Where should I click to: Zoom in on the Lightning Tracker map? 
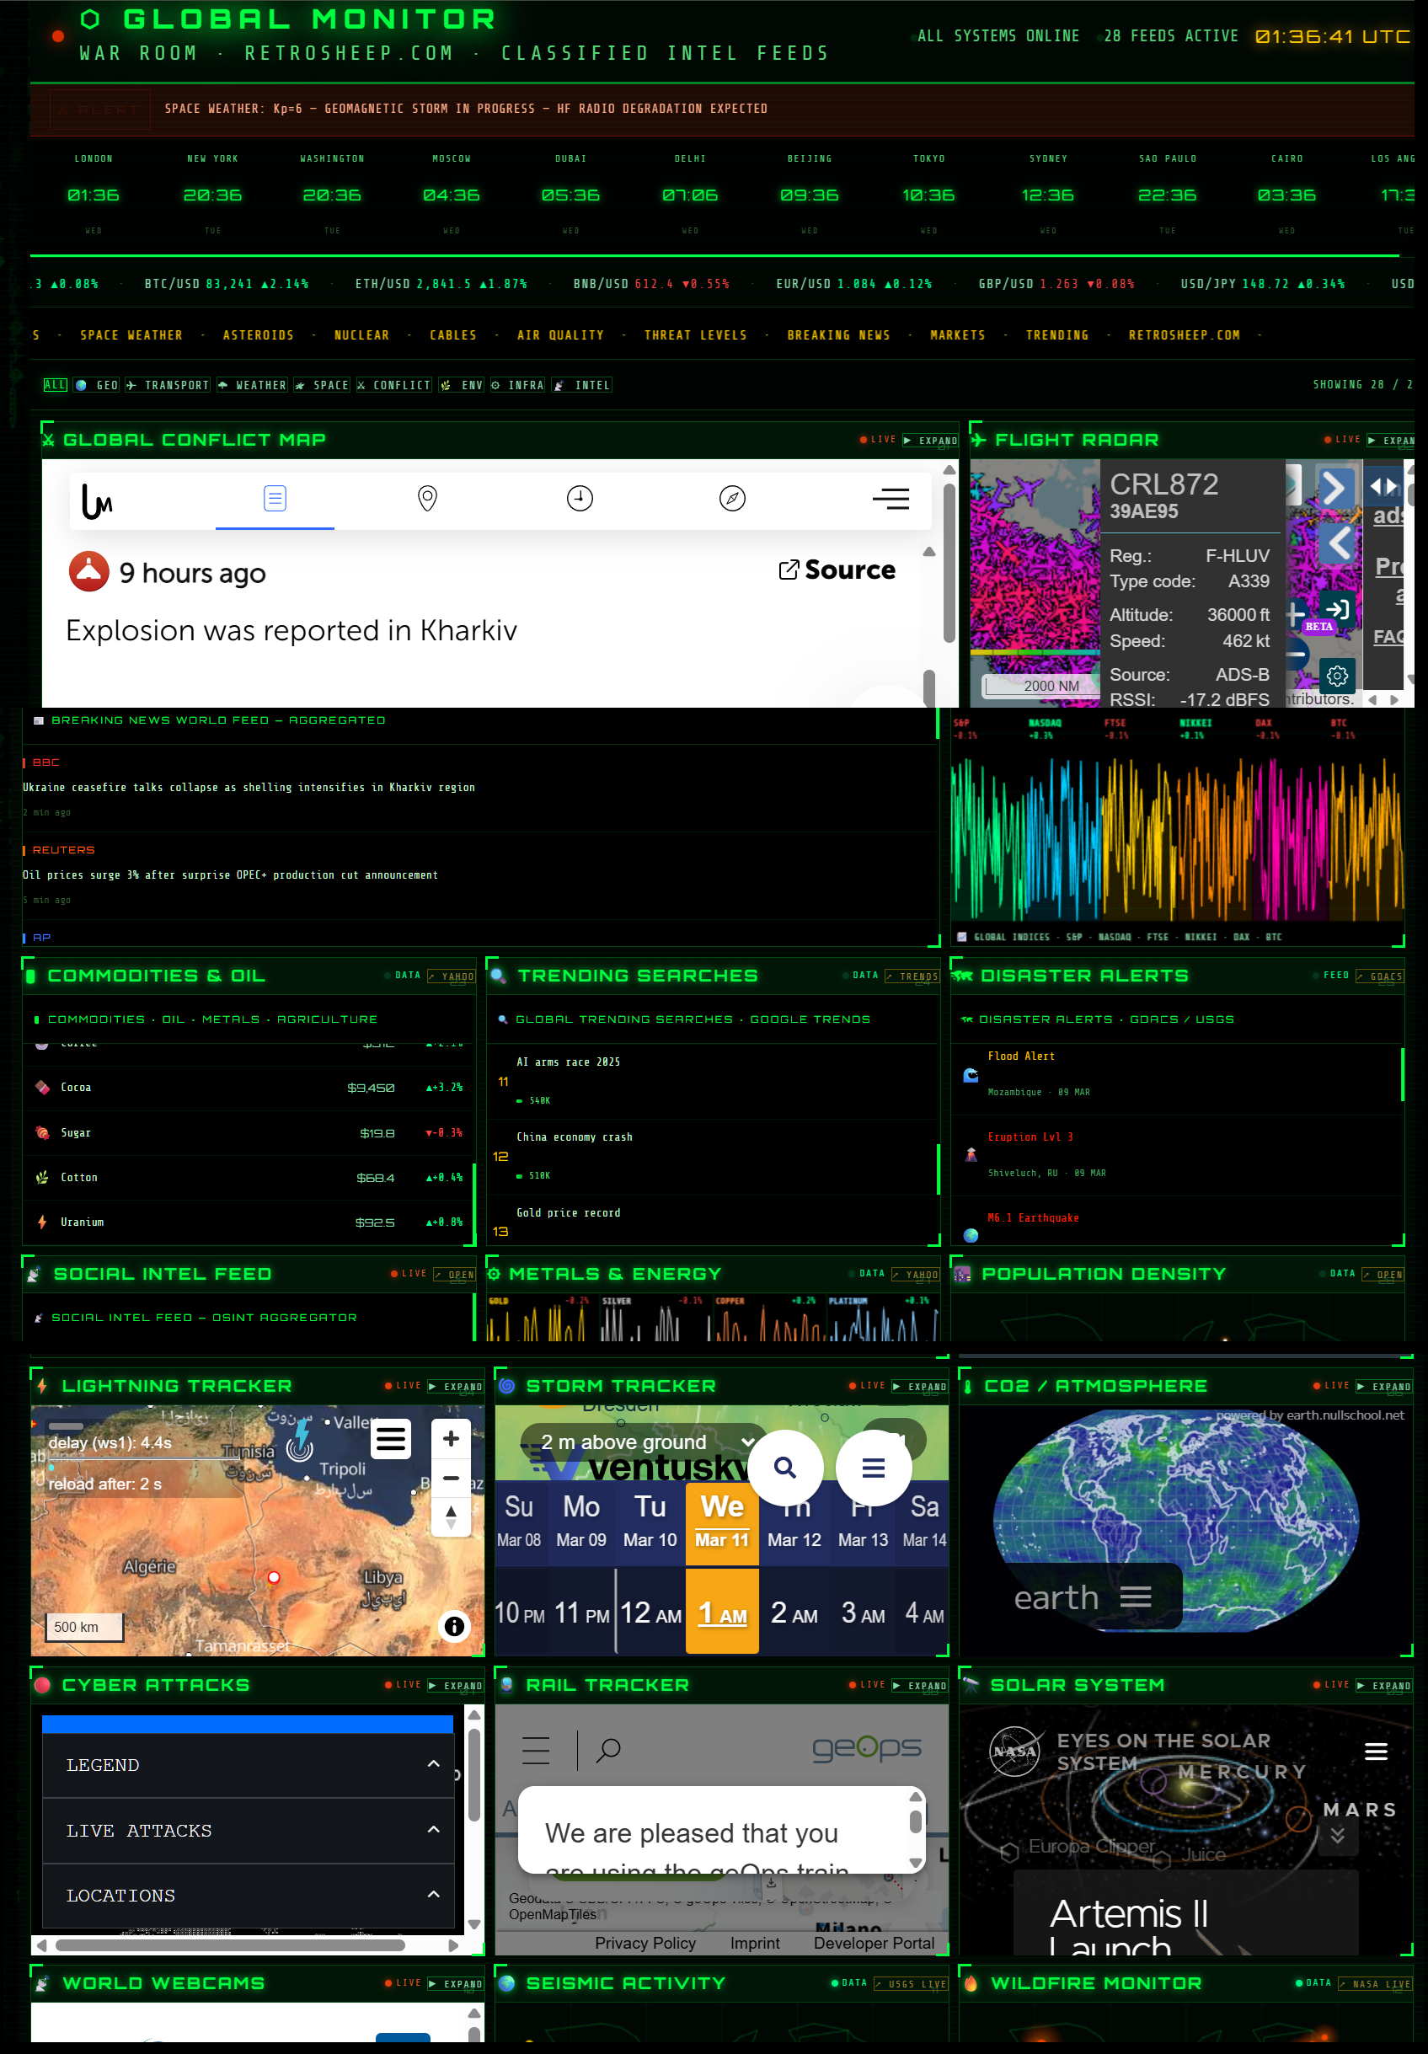pyautogui.click(x=451, y=1438)
